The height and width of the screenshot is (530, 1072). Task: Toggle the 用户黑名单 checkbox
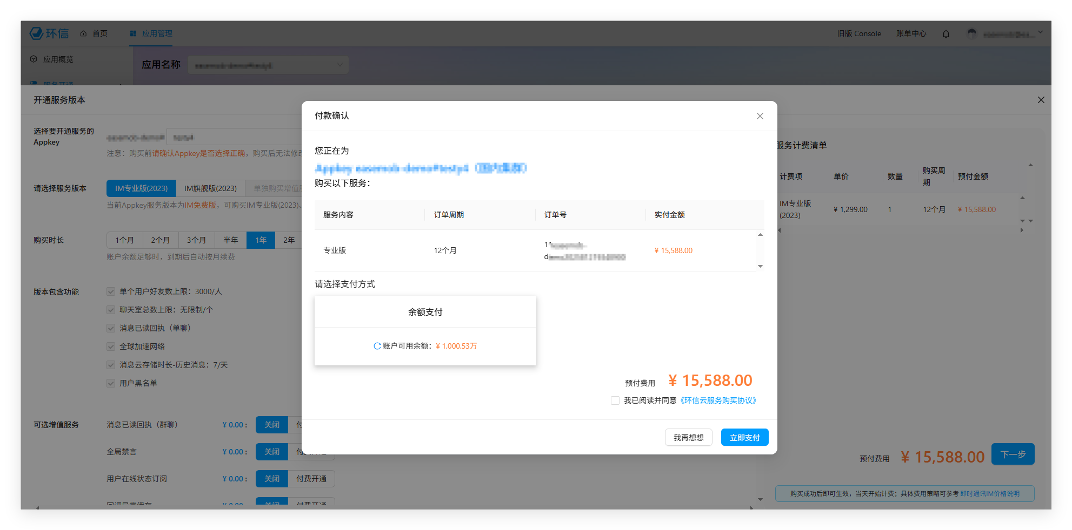[x=111, y=383]
